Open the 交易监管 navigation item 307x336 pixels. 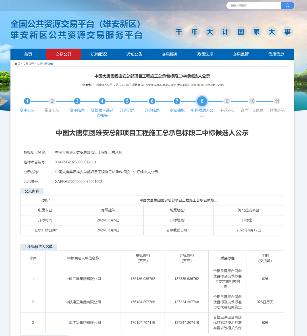[241, 54]
